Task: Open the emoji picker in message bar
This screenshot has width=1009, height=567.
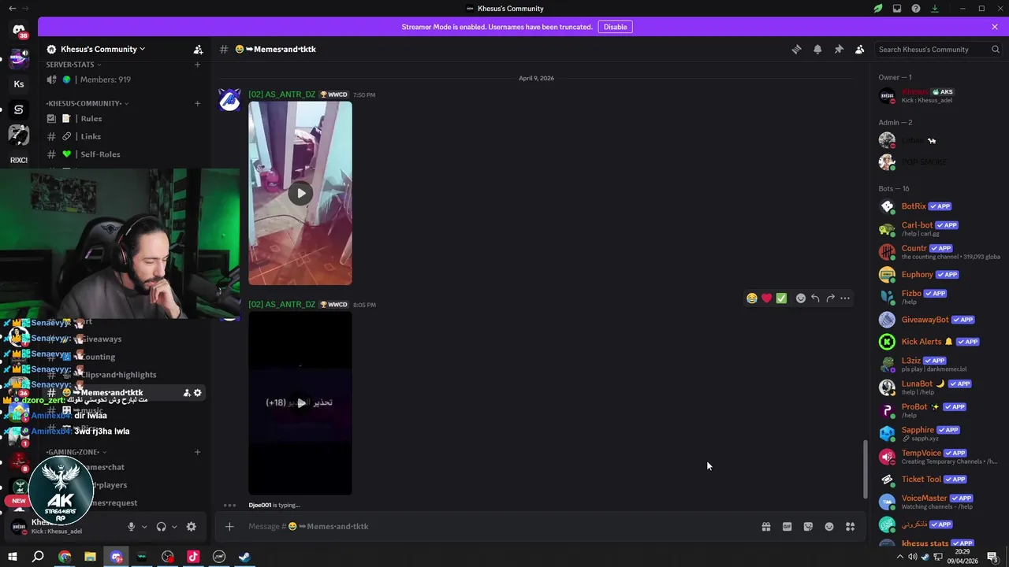Action: (x=829, y=526)
